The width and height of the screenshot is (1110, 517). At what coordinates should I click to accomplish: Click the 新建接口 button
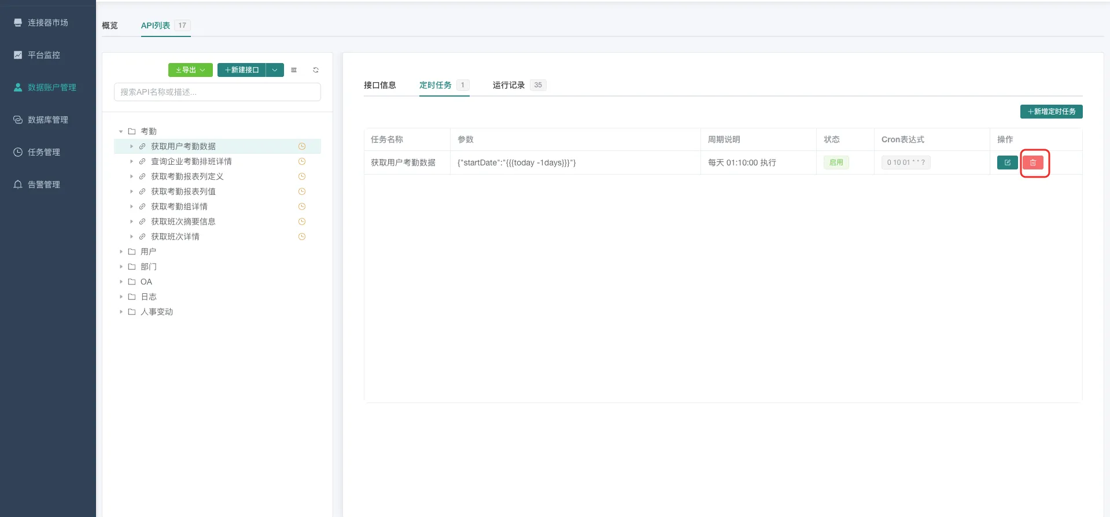[242, 70]
